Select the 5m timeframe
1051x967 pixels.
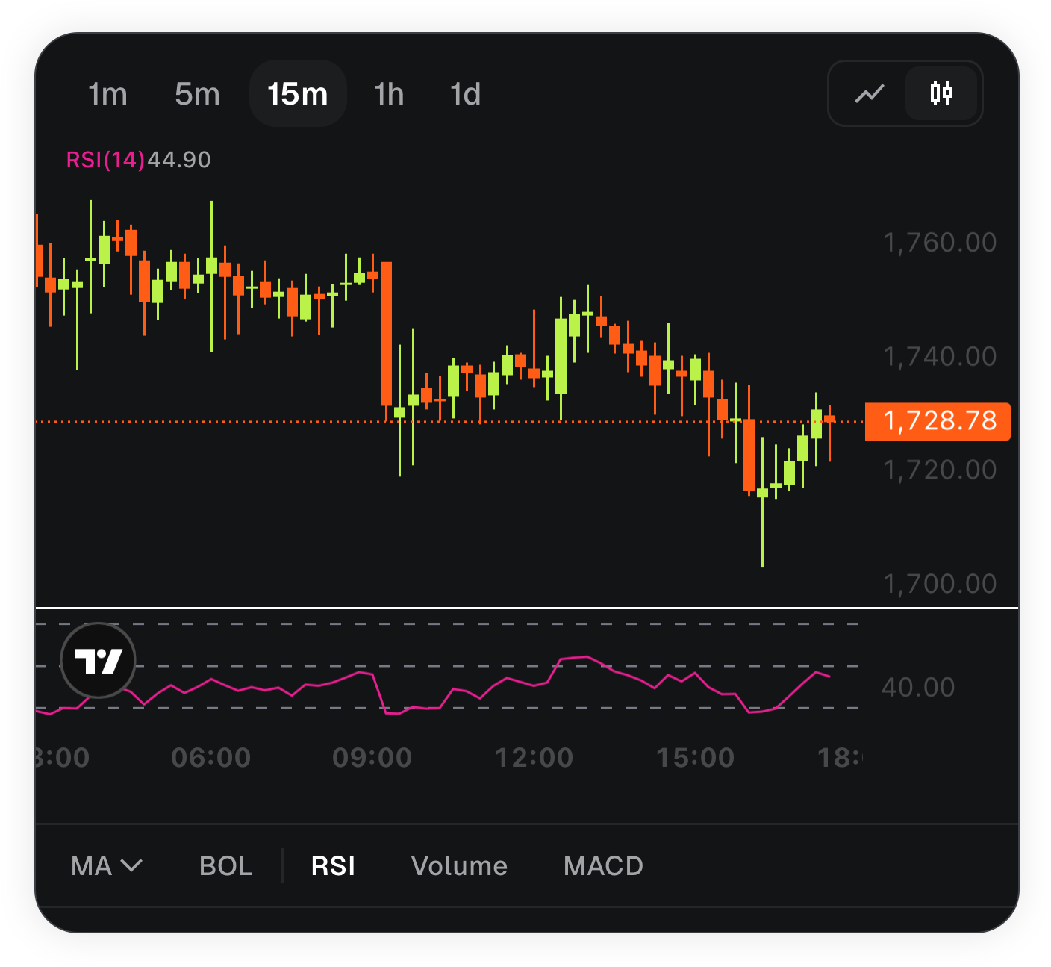pyautogui.click(x=197, y=94)
